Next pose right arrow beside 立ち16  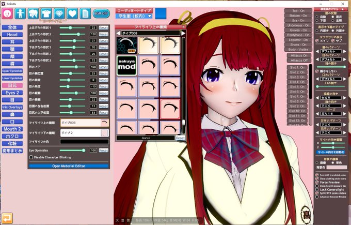(x=345, y=114)
